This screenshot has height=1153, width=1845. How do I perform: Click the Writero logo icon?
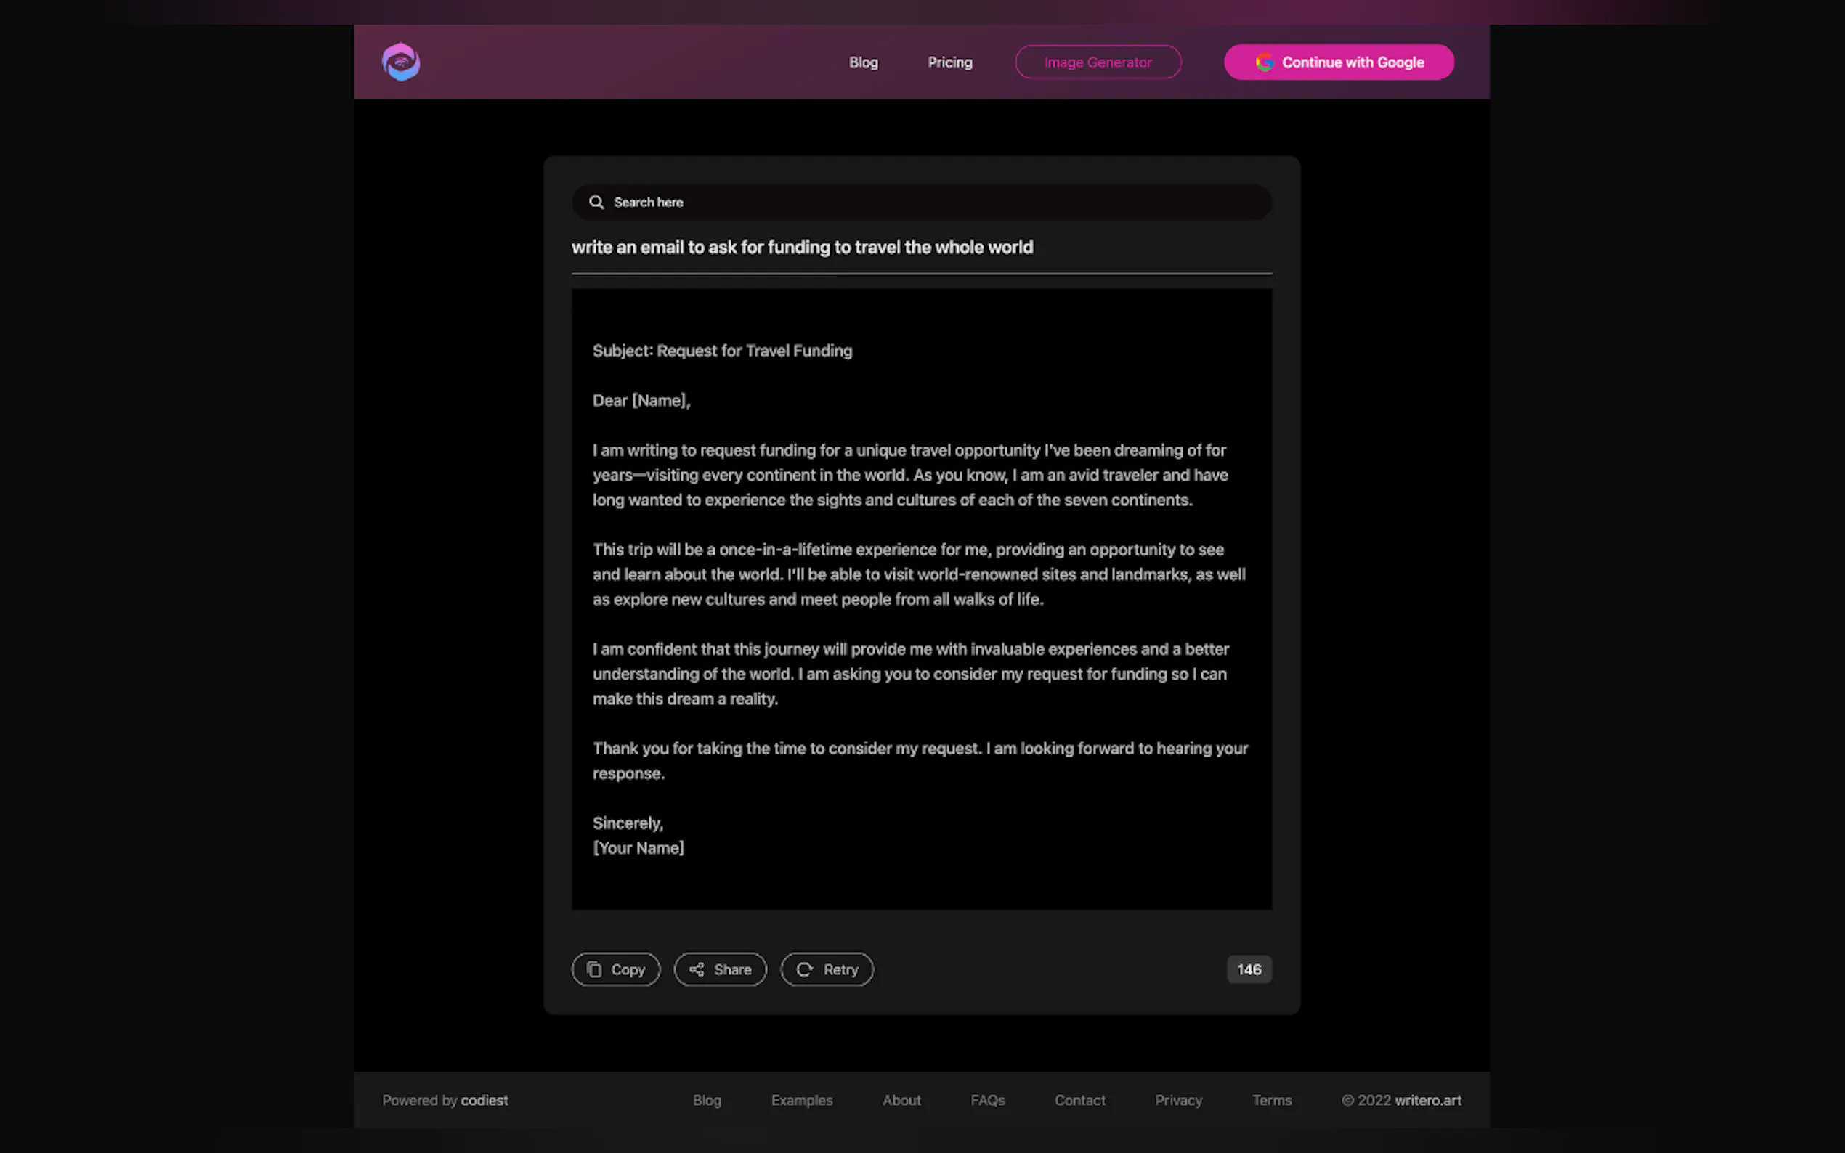pos(400,62)
